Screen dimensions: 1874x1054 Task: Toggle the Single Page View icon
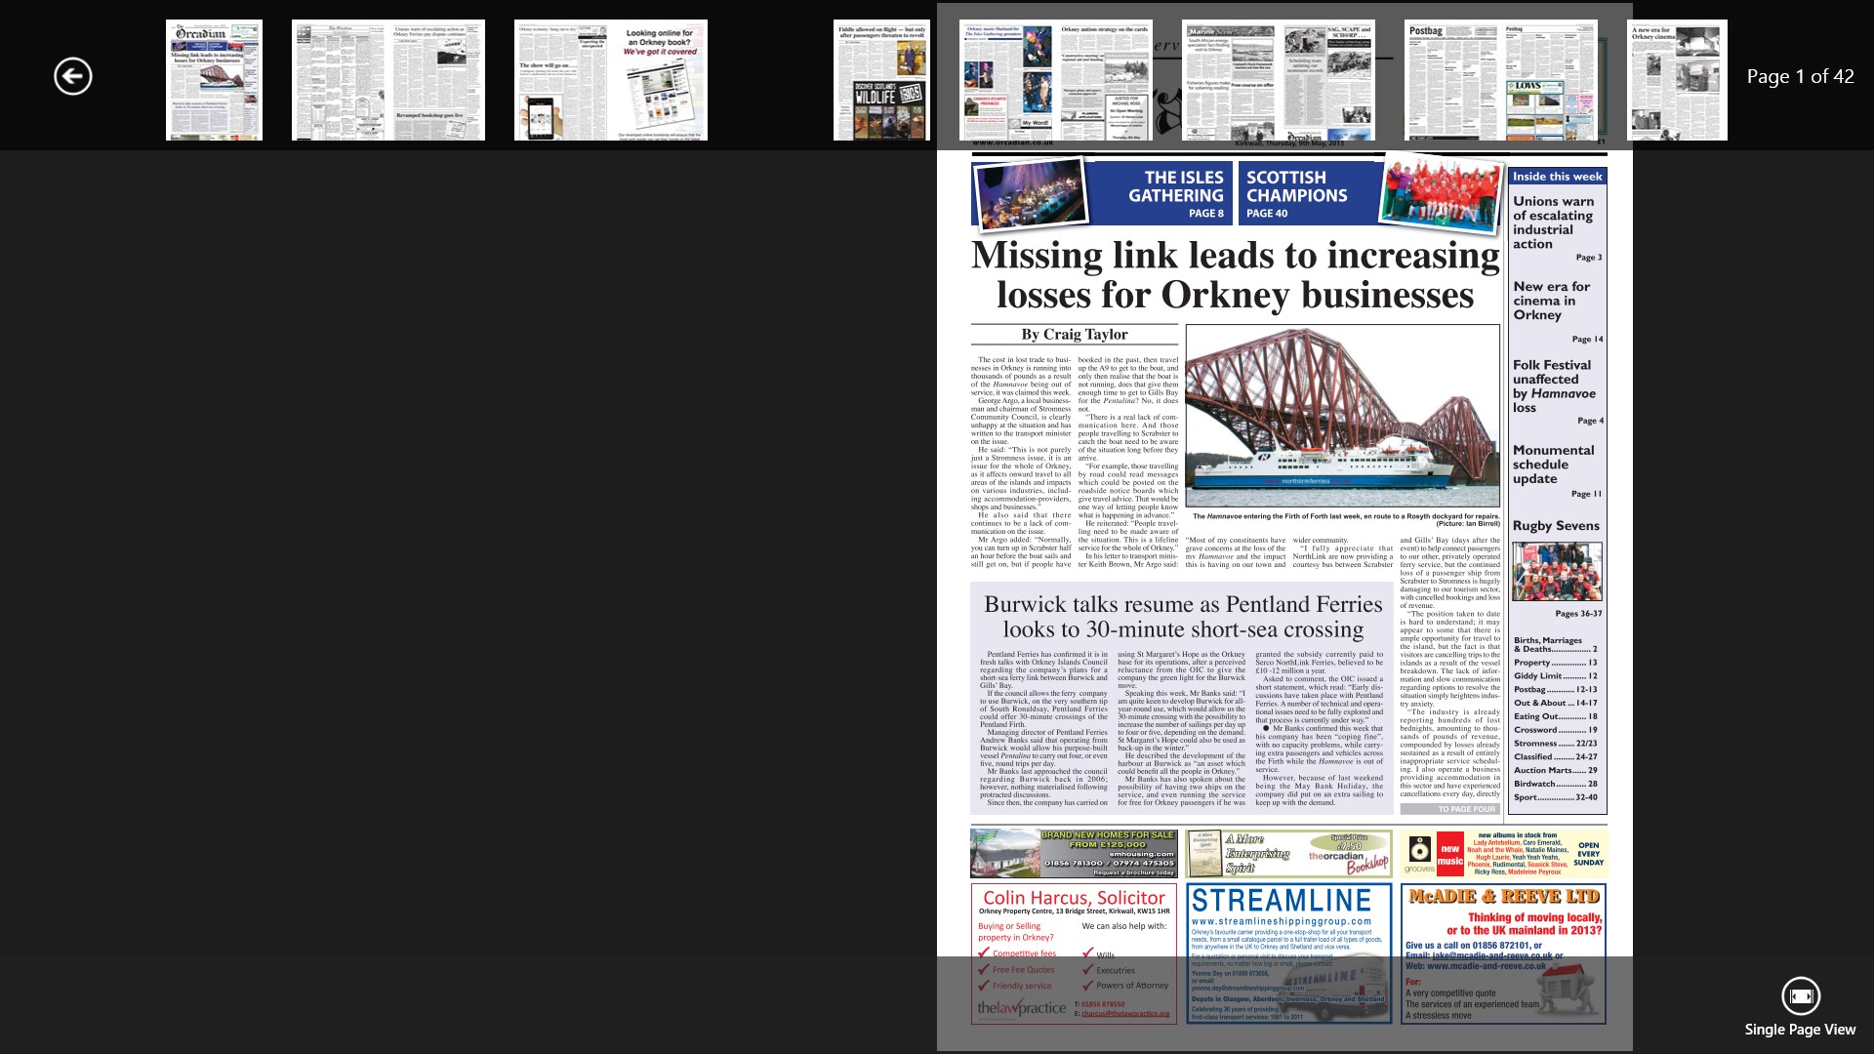pos(1800,996)
